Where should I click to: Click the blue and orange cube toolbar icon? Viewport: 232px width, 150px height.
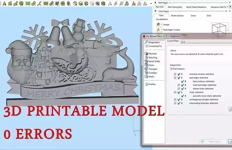point(86,3)
